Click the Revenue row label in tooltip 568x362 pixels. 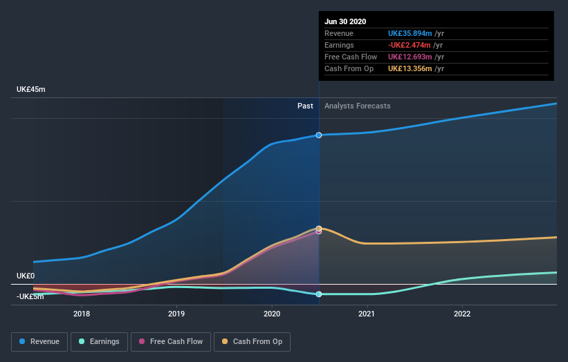[x=339, y=33]
